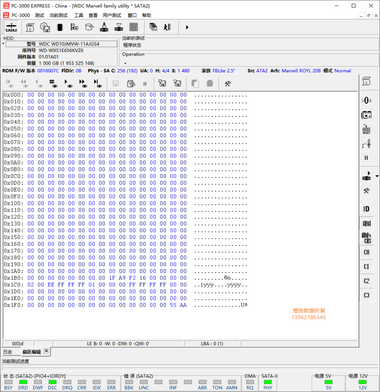Click ROM F/W version value 0016007C
Screen dimensions: 380x392
pos(48,71)
